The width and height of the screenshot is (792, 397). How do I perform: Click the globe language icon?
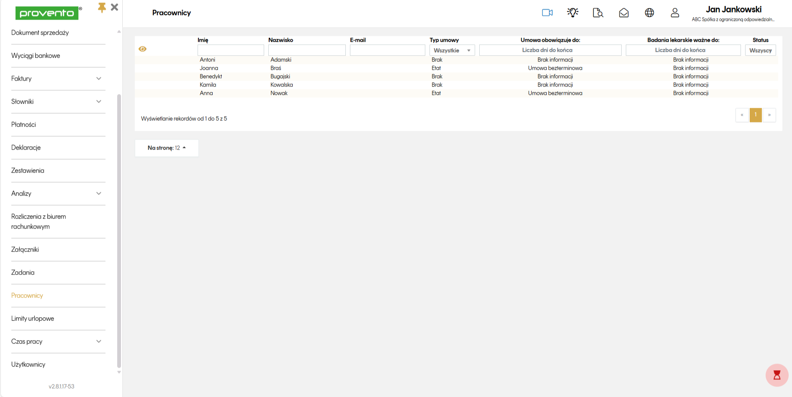649,13
